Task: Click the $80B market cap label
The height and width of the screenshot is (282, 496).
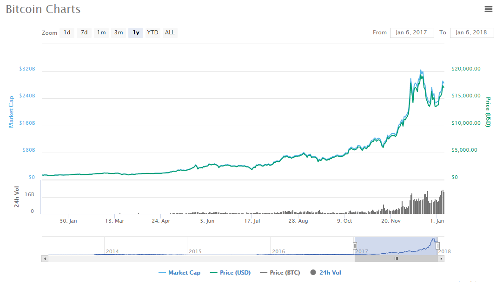Action: point(29,150)
